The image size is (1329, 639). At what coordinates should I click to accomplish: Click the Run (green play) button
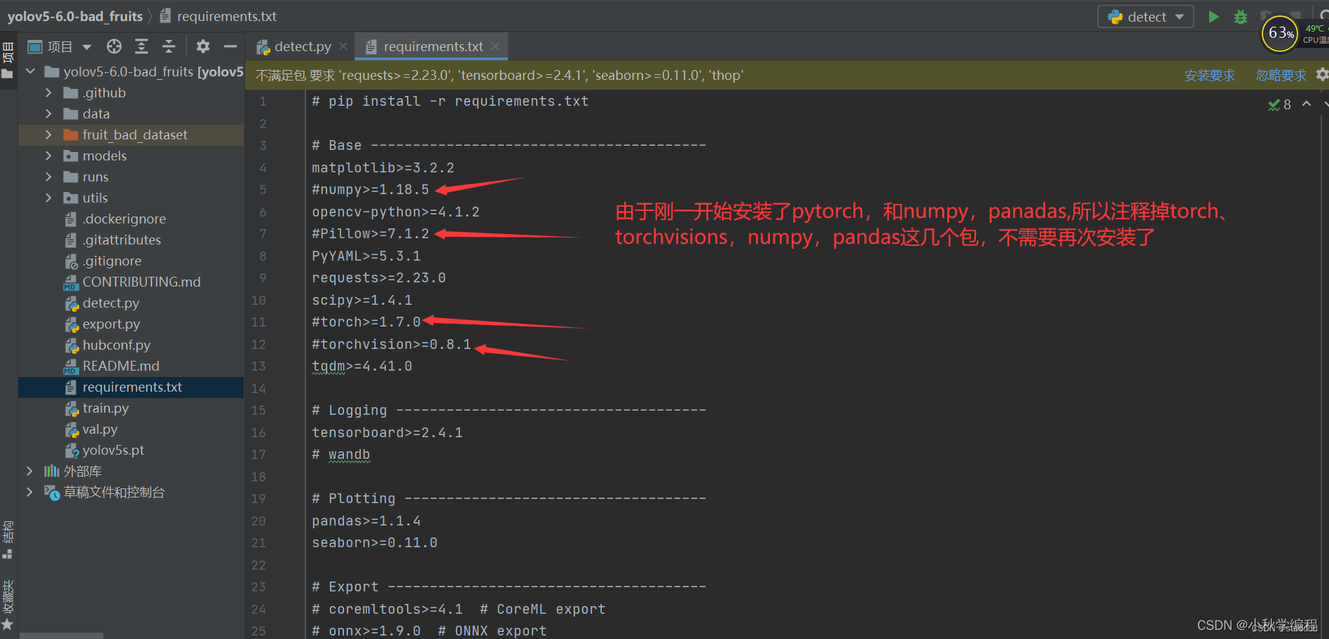[x=1214, y=17]
